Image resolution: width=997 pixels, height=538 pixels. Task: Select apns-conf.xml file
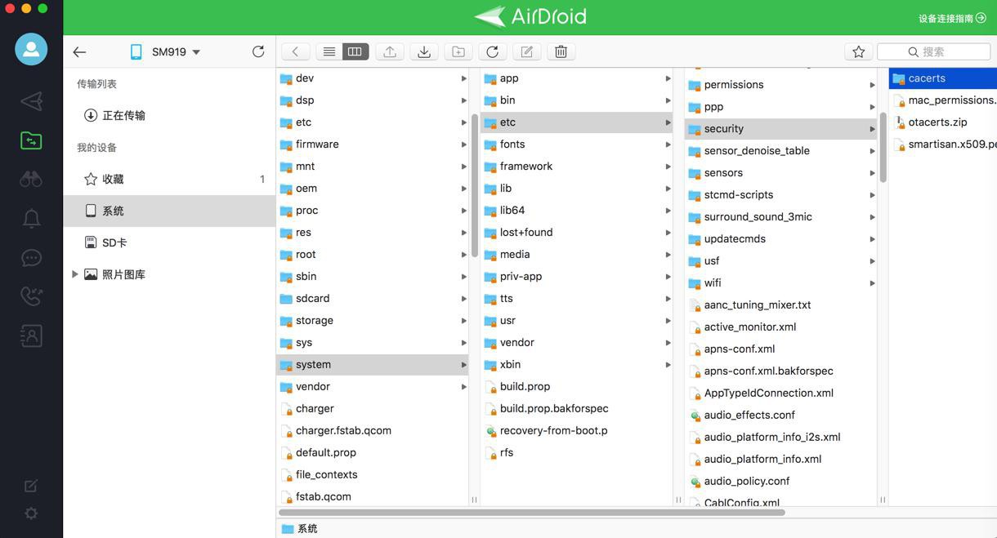pos(781,349)
